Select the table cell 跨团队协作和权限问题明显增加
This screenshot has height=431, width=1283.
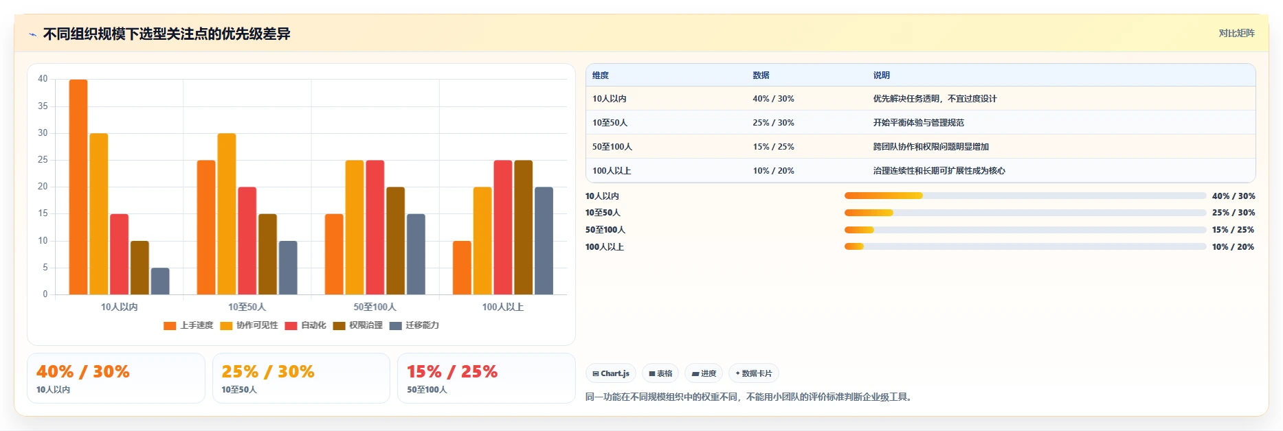pos(930,147)
